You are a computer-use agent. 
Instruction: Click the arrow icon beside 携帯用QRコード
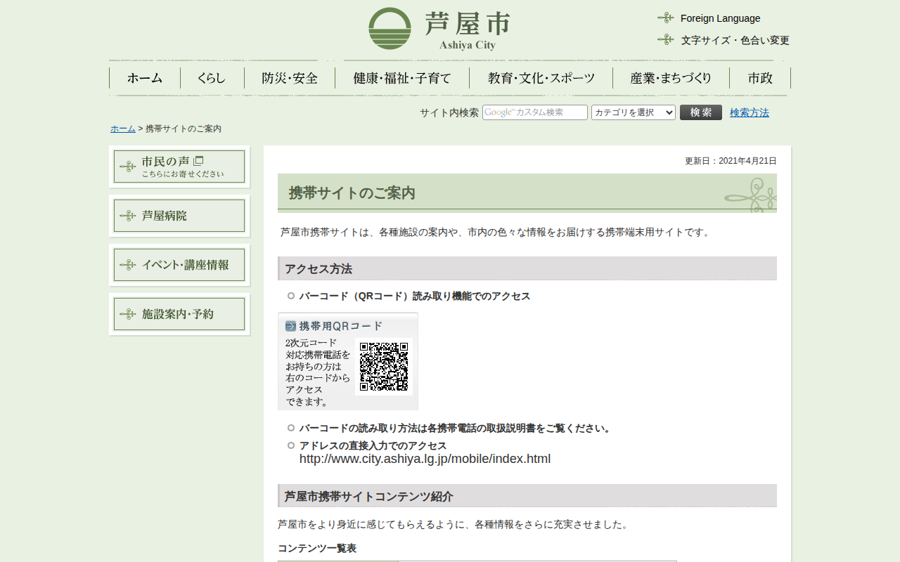(290, 326)
